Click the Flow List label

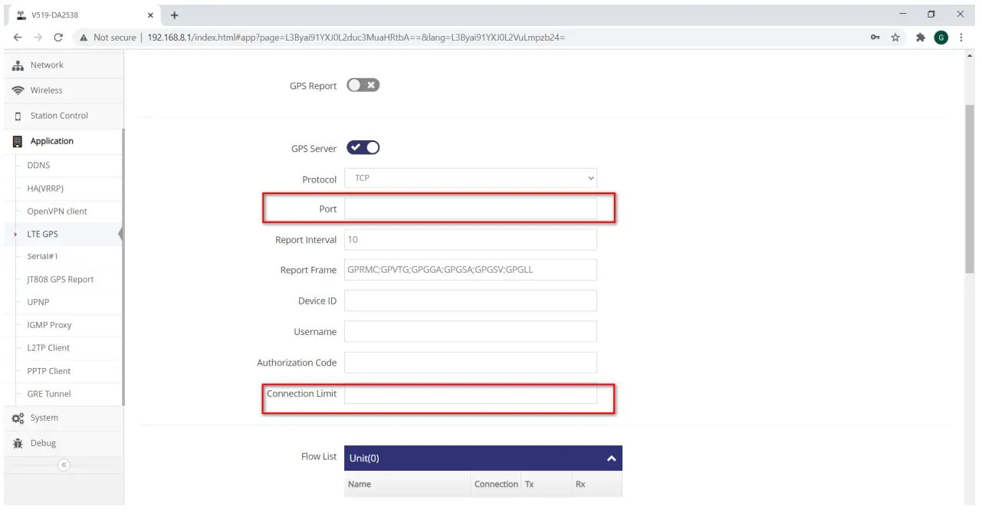pyautogui.click(x=319, y=457)
